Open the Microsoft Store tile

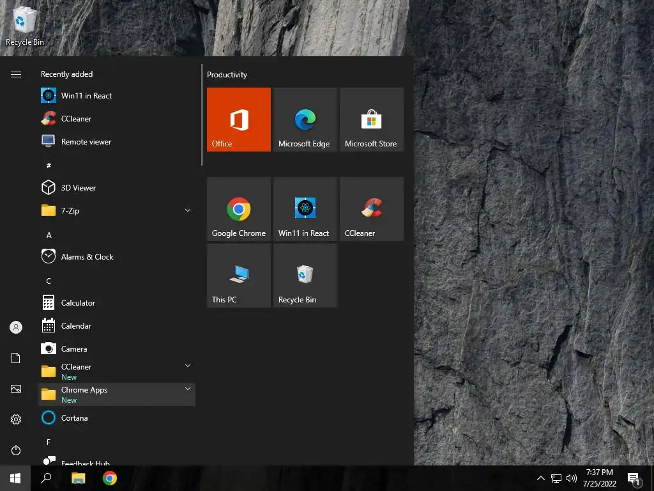pos(371,120)
